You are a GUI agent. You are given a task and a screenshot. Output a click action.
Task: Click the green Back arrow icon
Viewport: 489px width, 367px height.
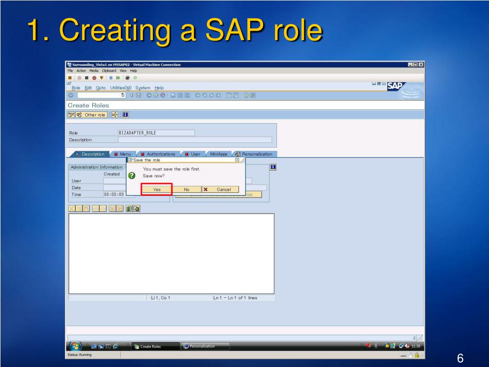pos(149,95)
